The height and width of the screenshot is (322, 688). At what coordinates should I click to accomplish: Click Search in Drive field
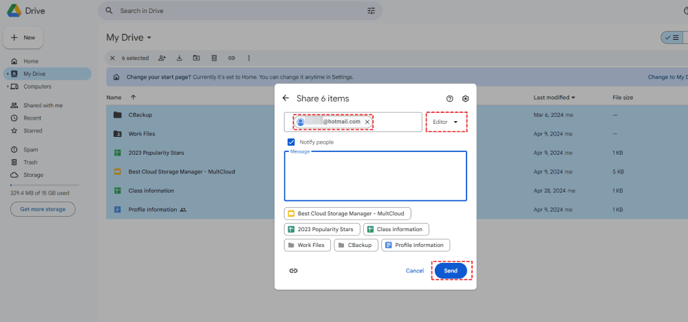point(239,10)
